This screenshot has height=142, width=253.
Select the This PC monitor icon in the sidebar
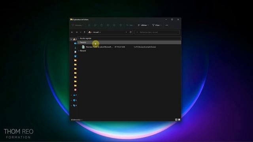coord(74,100)
